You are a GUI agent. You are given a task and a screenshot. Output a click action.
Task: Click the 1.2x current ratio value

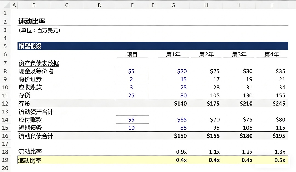point(247,152)
